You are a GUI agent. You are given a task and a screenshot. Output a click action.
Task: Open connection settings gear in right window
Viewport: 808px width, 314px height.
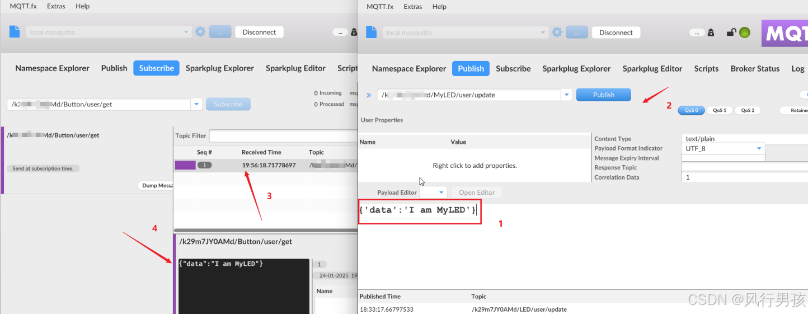click(x=557, y=32)
